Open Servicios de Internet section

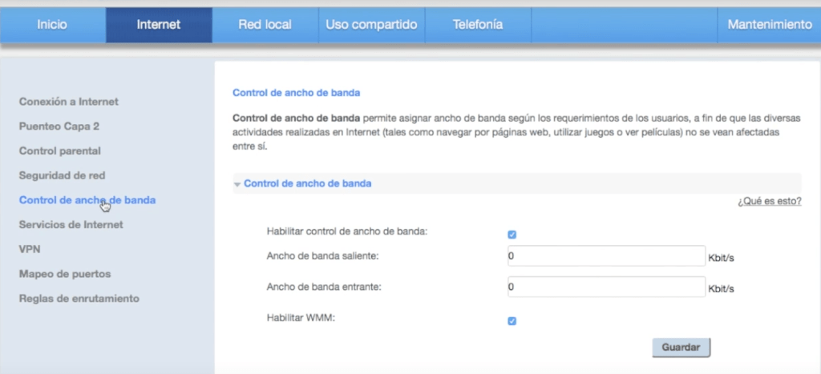(x=71, y=225)
